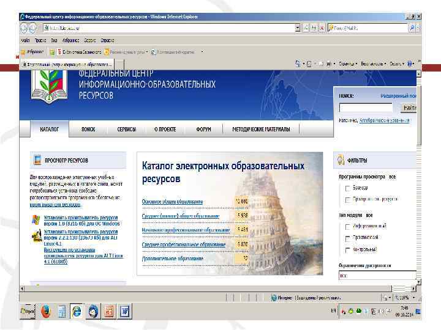Open Среднее профессиональное образование link
This screenshot has height=330, width=441.
pyautogui.click(x=183, y=244)
